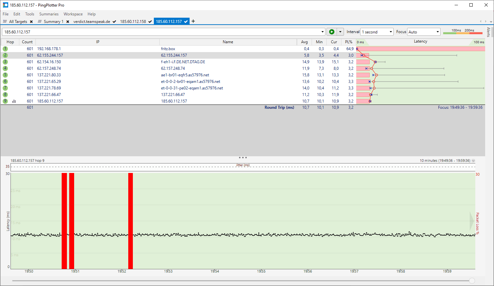The image size is (494, 286).
Task: Select hop 8 green number icon
Action: click(x=5, y=94)
